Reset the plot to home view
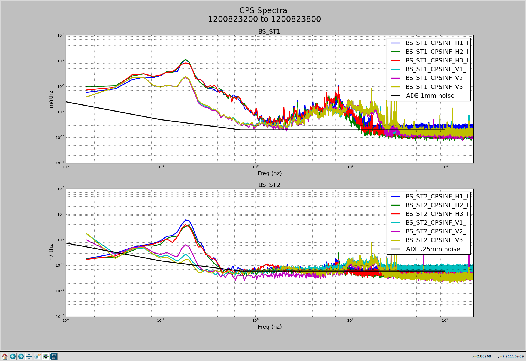This screenshot has height=361, width=526. (5, 356)
